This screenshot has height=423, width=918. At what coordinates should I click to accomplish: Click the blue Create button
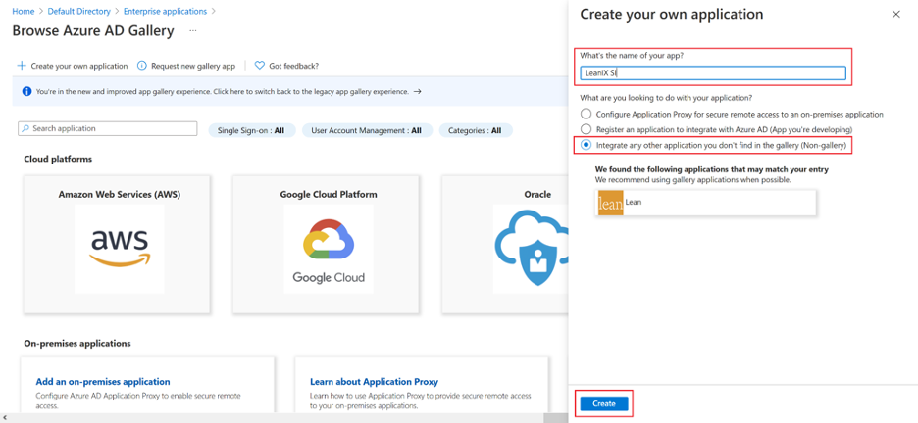pos(604,403)
